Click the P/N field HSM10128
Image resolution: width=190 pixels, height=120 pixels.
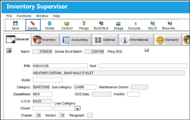(x=60, y=66)
